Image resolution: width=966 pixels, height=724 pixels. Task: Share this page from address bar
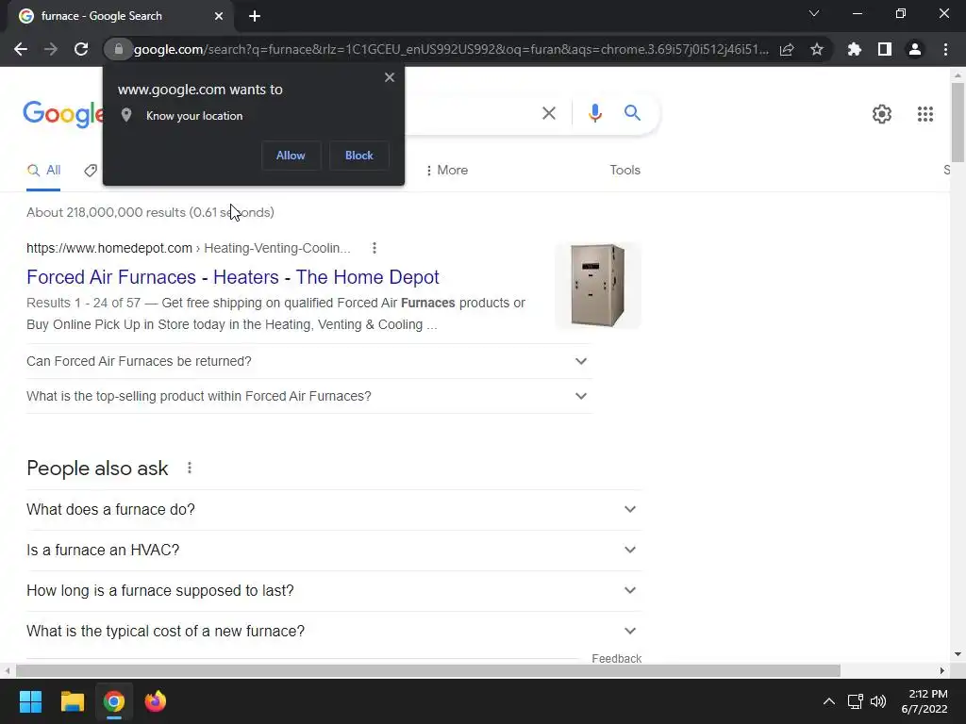pos(787,49)
